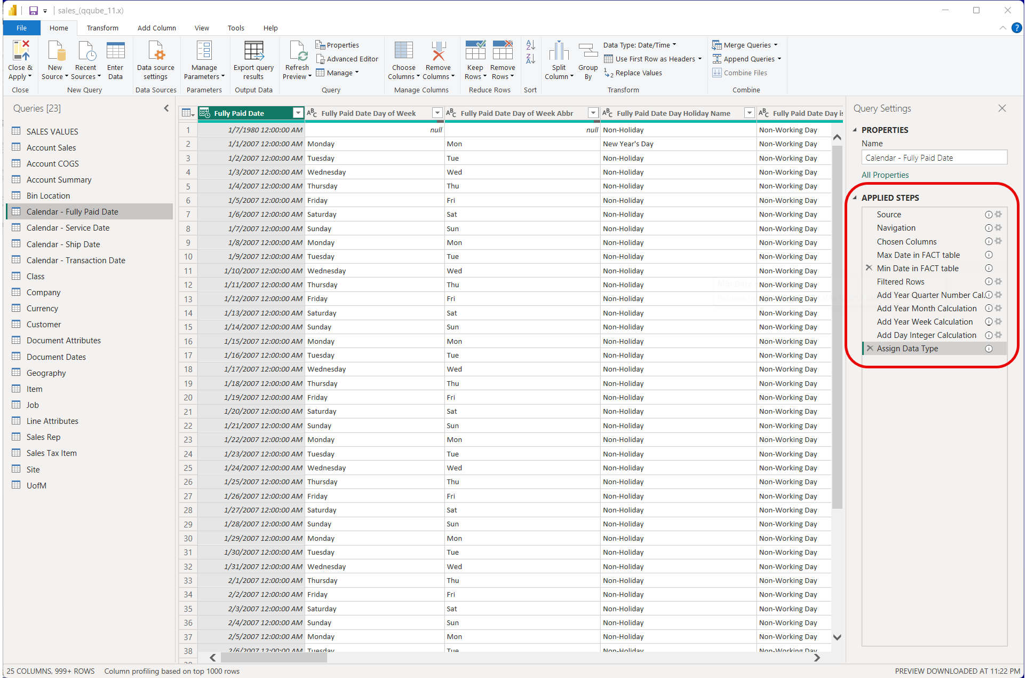Delete the Assign Data Type step

click(870, 348)
